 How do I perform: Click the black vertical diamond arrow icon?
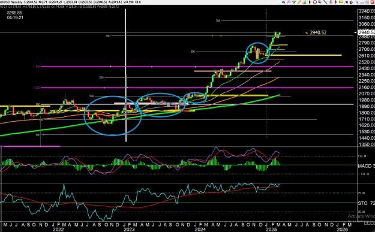(x=336, y=2)
